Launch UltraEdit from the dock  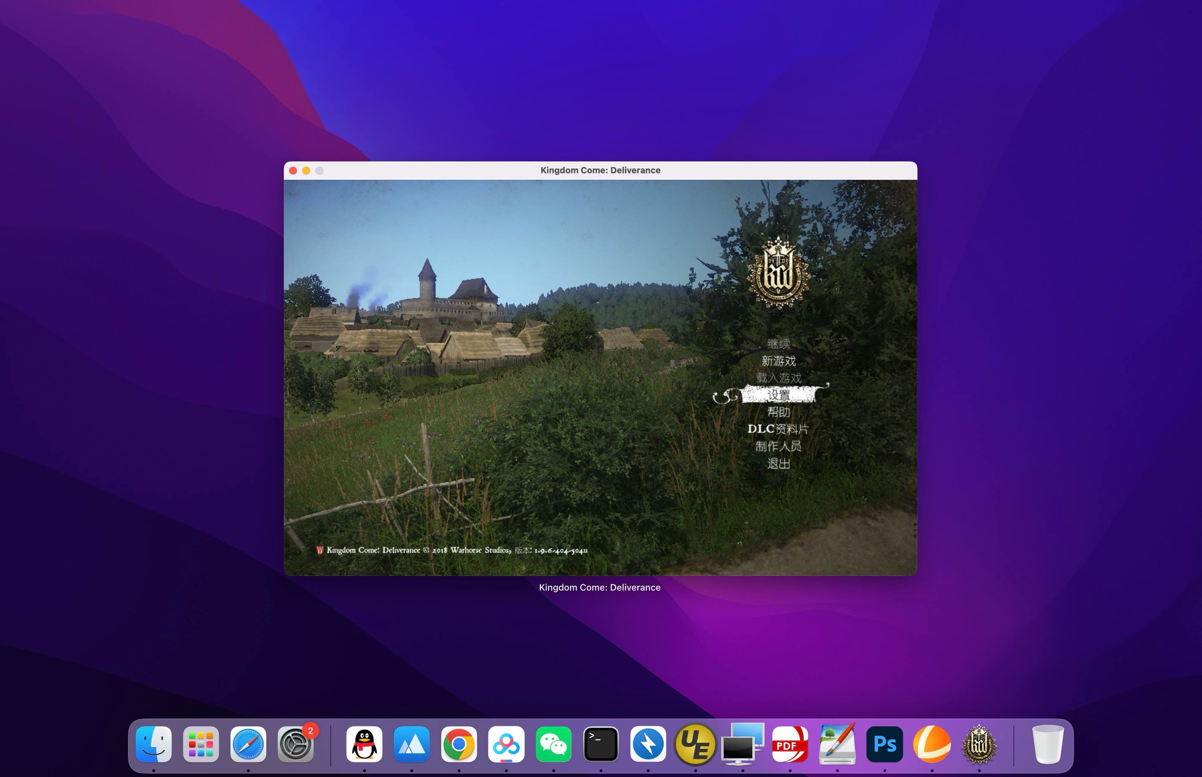coord(695,744)
